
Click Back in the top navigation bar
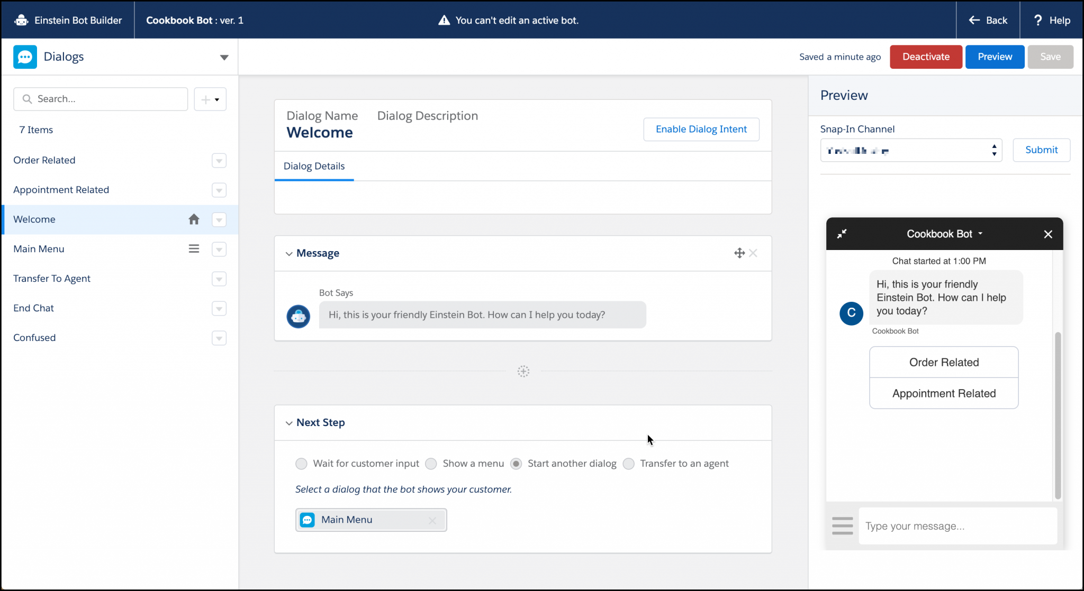pos(988,20)
